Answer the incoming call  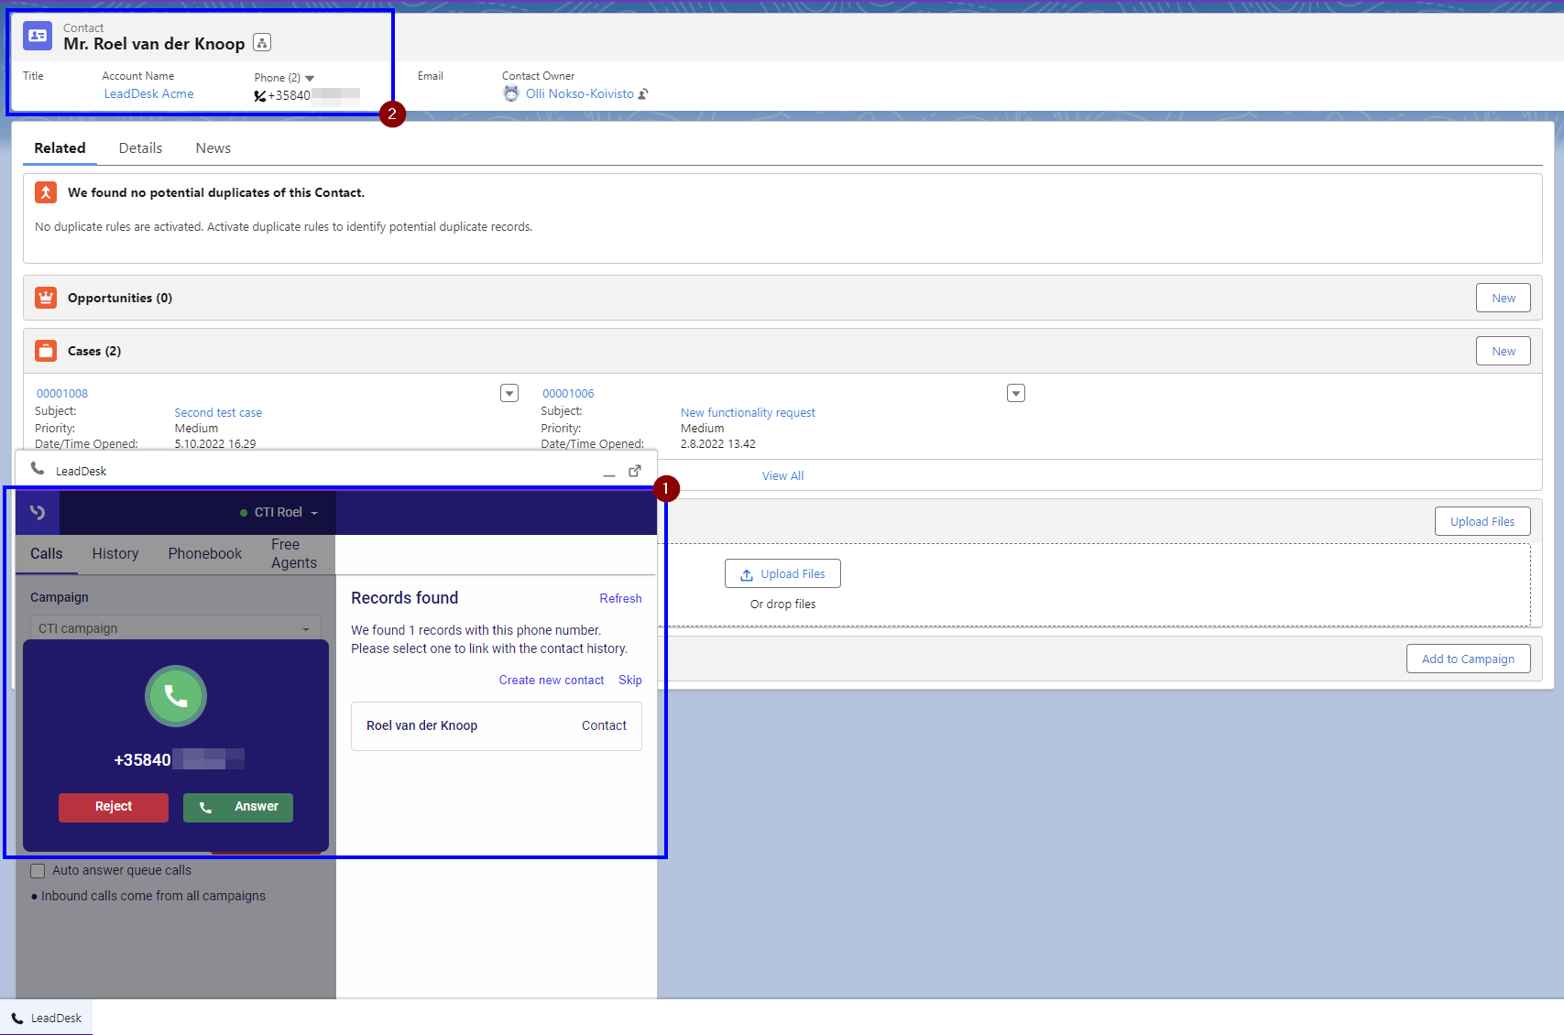[x=238, y=807]
